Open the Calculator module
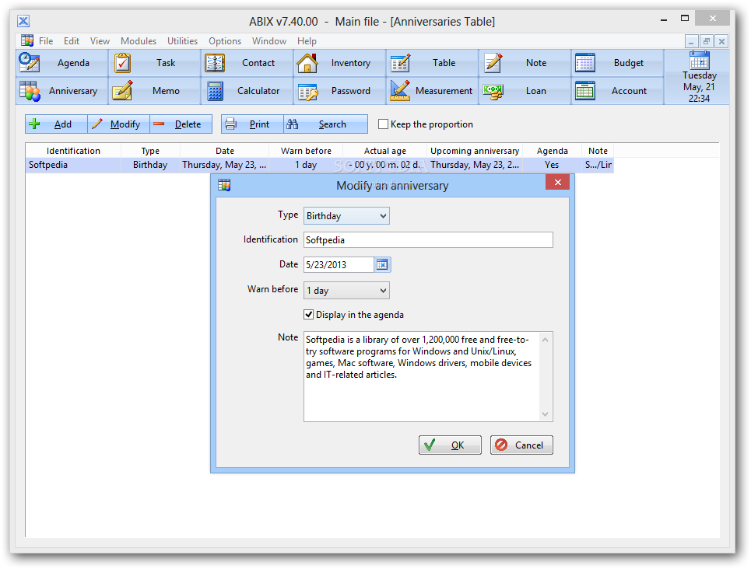Image resolution: width=751 pixels, height=569 pixels. (x=247, y=91)
